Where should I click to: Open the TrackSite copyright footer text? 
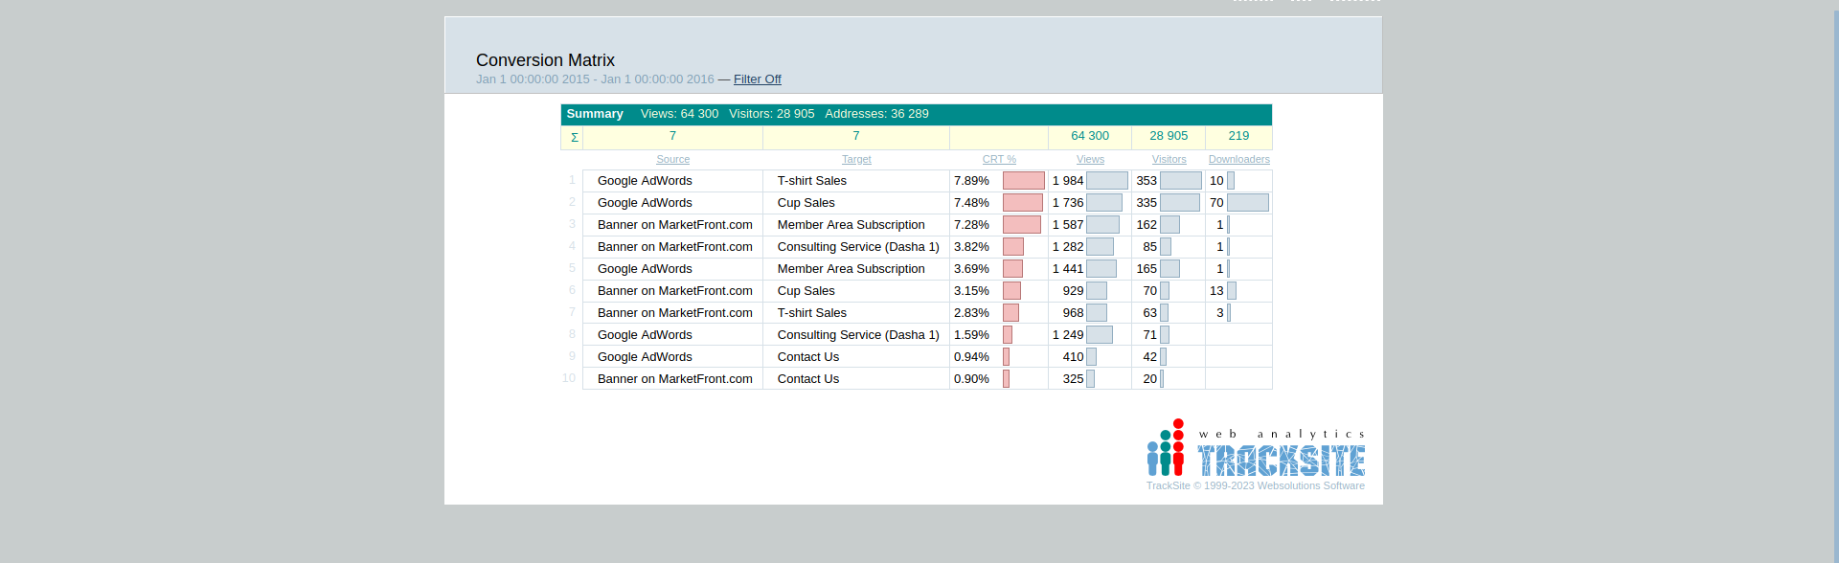click(x=1255, y=486)
